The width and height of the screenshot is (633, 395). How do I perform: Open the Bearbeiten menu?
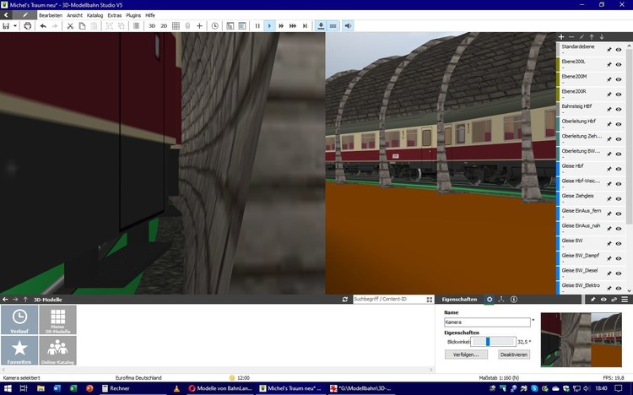point(51,15)
